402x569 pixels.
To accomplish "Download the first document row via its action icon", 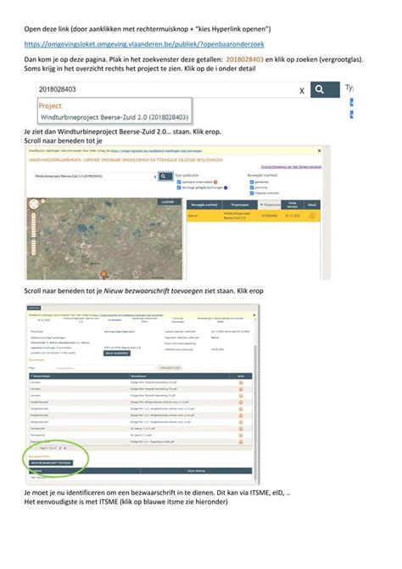I will (x=240, y=382).
